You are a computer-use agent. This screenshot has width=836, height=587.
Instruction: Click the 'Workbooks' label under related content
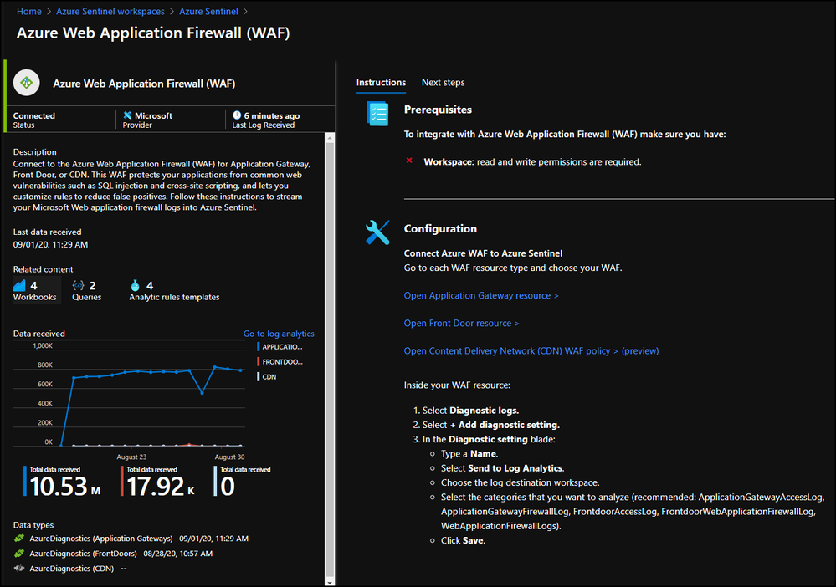34,297
